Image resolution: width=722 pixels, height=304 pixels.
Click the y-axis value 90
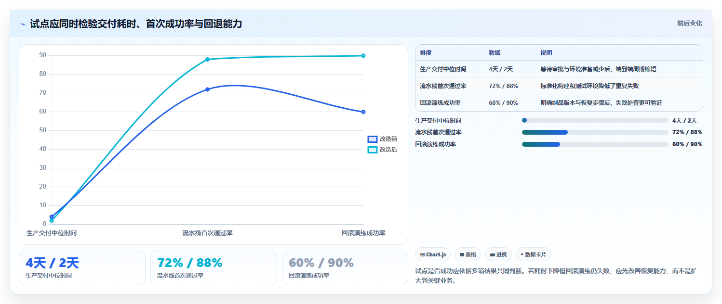43,55
